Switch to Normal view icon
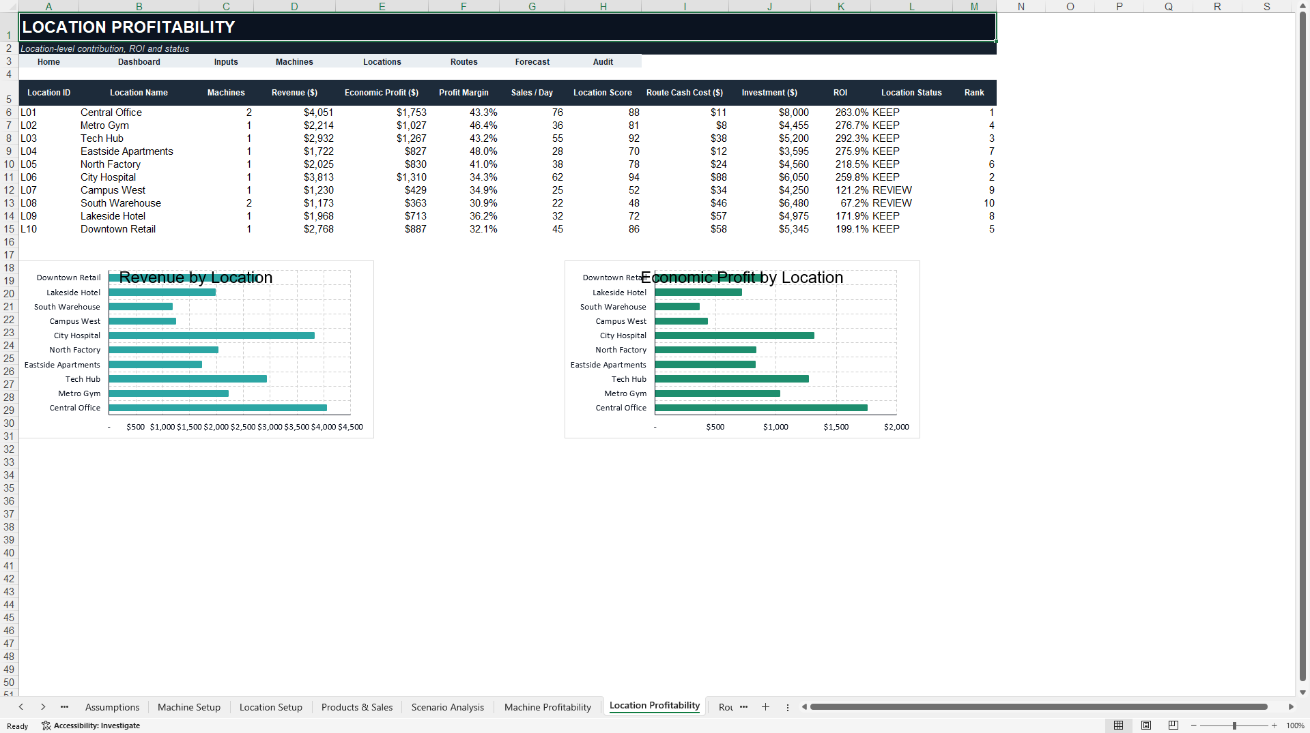1310x733 pixels. tap(1118, 725)
